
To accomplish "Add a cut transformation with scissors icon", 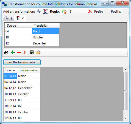I will coord(39,12).
